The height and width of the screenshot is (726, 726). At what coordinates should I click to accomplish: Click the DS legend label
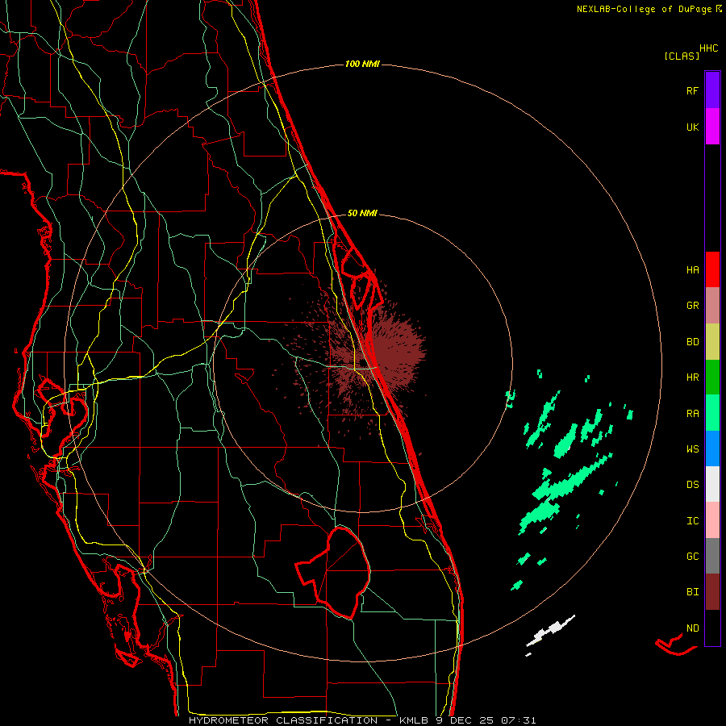(692, 485)
